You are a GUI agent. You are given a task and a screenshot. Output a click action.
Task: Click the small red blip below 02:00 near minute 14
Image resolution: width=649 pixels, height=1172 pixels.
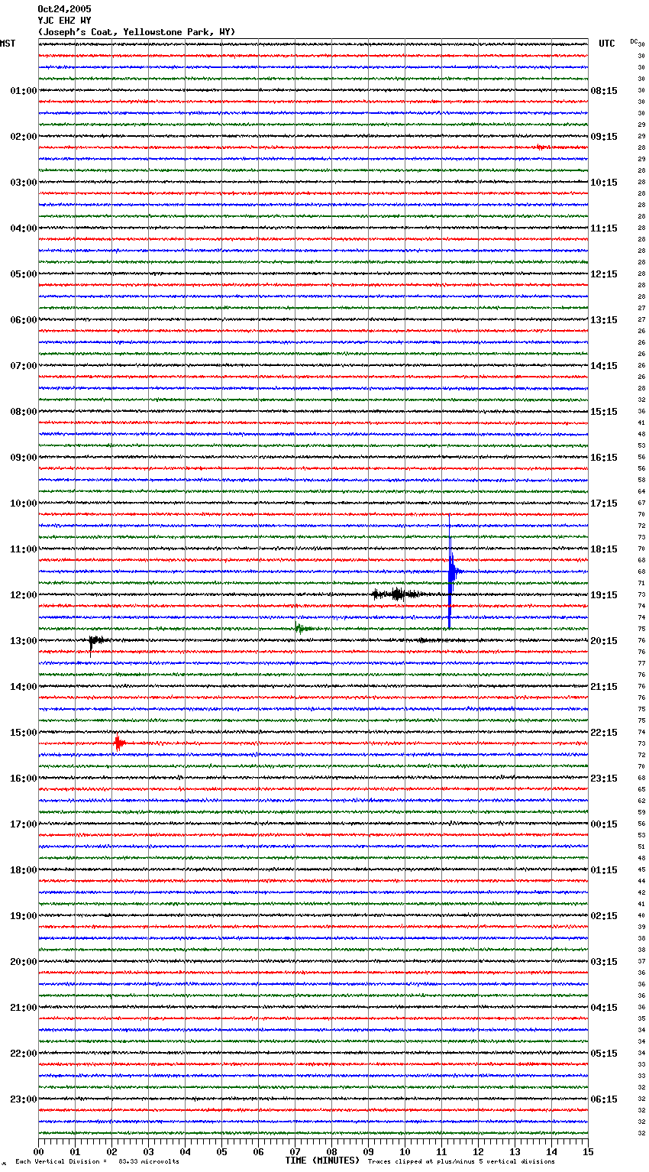[542, 147]
